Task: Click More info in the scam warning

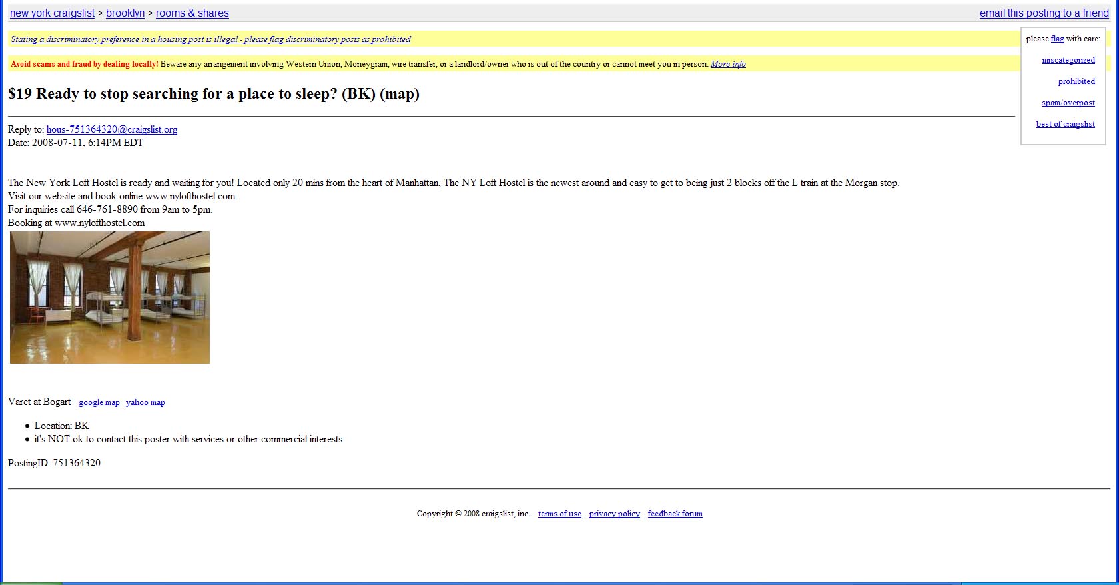Action: [728, 64]
